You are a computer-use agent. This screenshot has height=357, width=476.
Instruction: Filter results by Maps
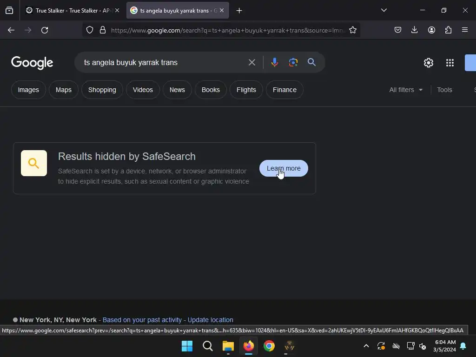pos(63,90)
